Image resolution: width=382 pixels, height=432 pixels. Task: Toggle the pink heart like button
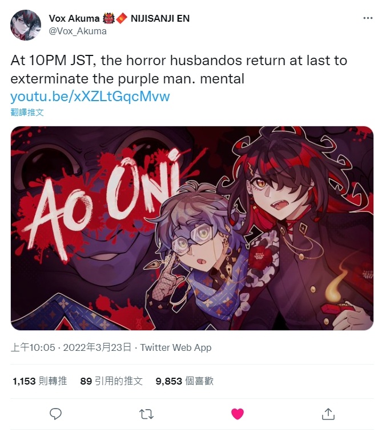[238, 414]
